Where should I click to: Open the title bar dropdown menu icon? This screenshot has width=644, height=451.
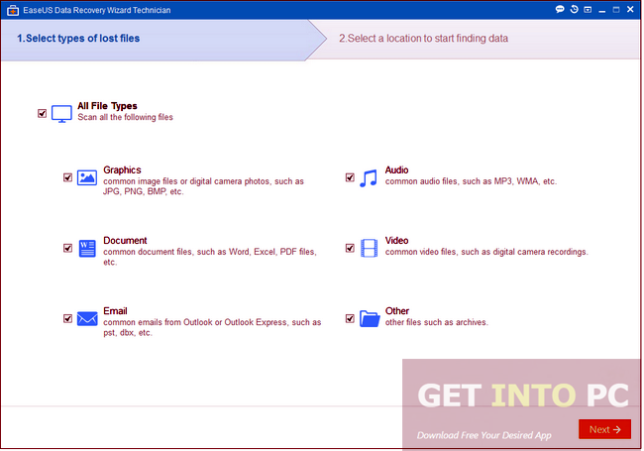point(587,9)
